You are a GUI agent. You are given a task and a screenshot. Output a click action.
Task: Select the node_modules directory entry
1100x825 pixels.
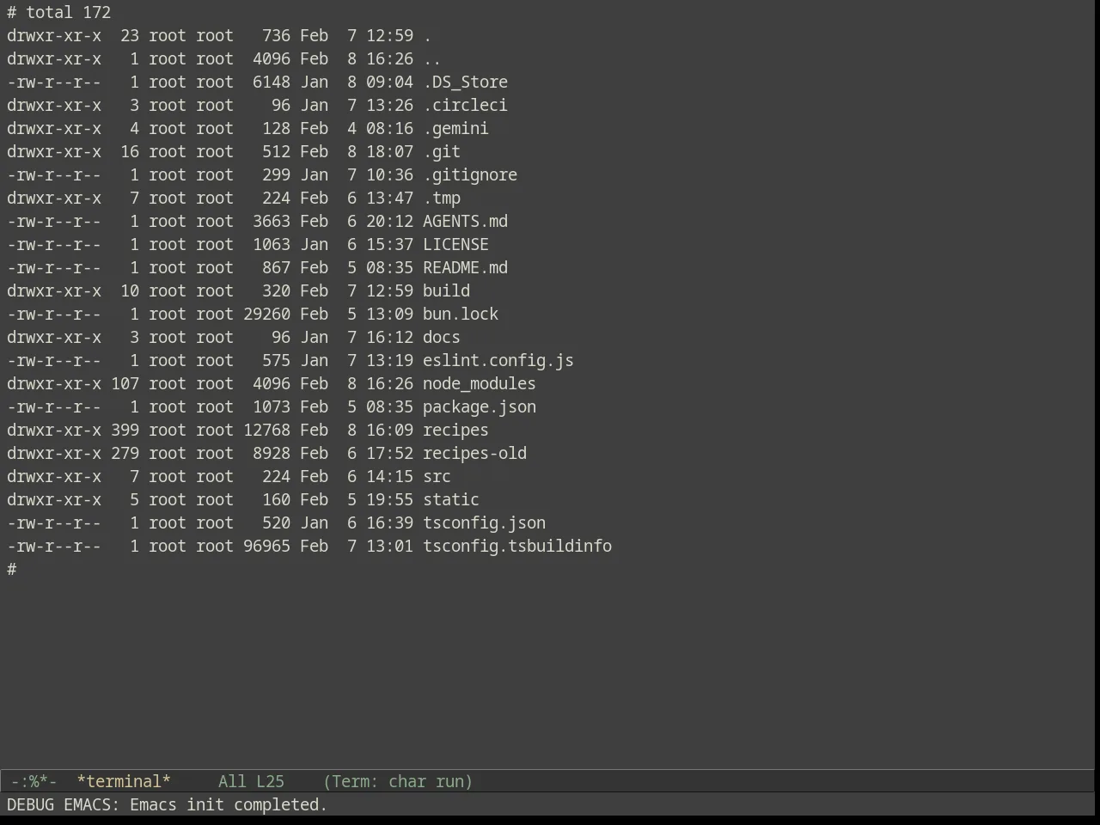point(479,383)
